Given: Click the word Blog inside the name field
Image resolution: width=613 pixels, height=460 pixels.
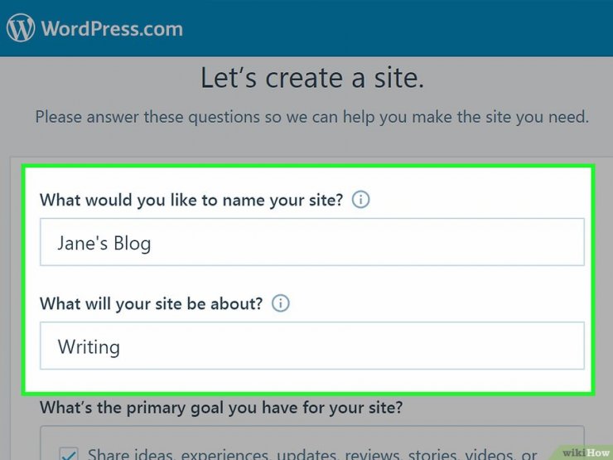Looking at the screenshot, I should pyautogui.click(x=133, y=243).
